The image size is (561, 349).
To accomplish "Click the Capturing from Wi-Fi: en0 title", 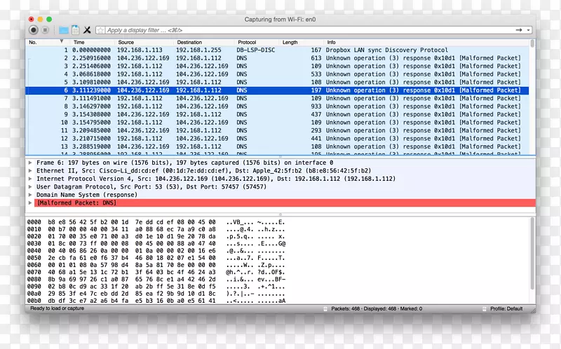I will 280,20.
